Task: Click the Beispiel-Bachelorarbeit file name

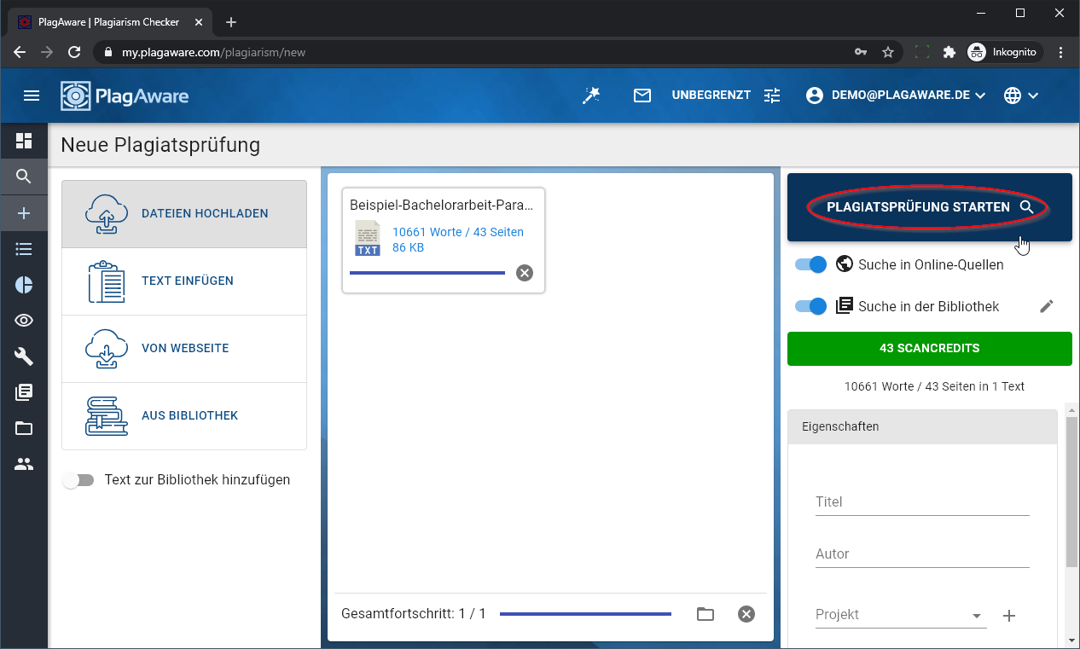Action: coord(442,205)
